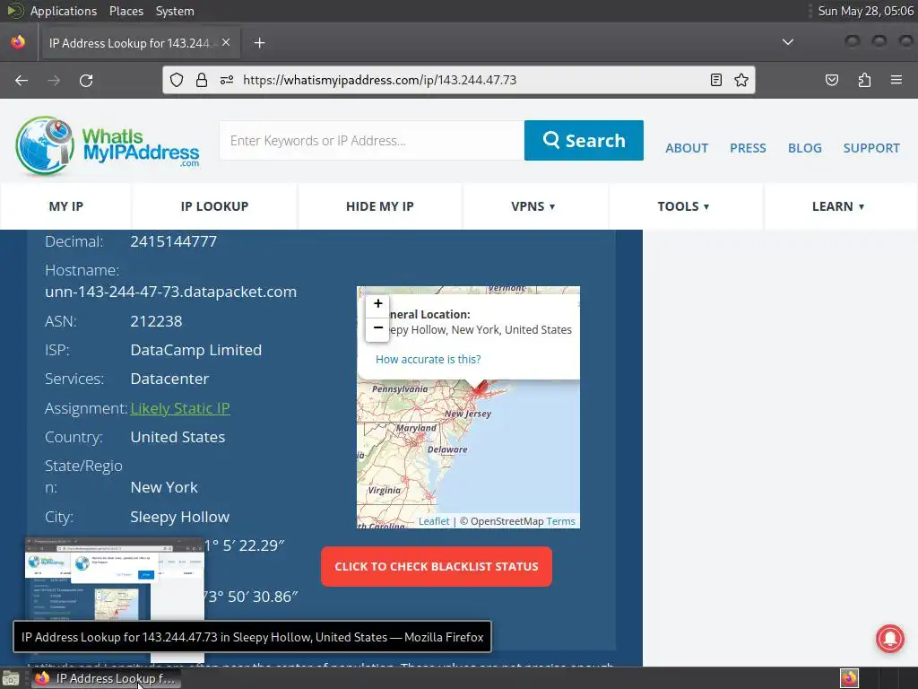
Task: Open the SUPPORT link
Action: pyautogui.click(x=871, y=148)
